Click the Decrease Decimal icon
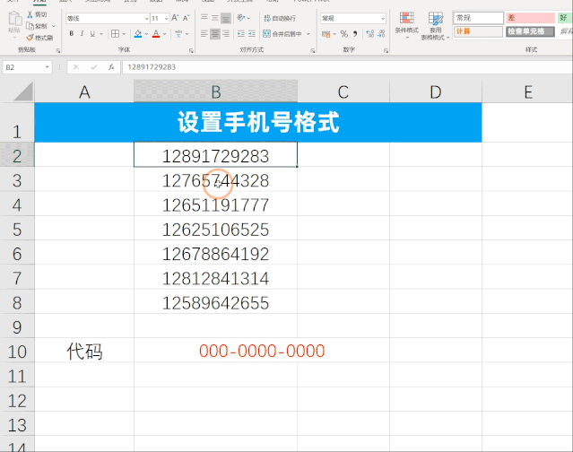This screenshot has width=573, height=452. coord(381,34)
